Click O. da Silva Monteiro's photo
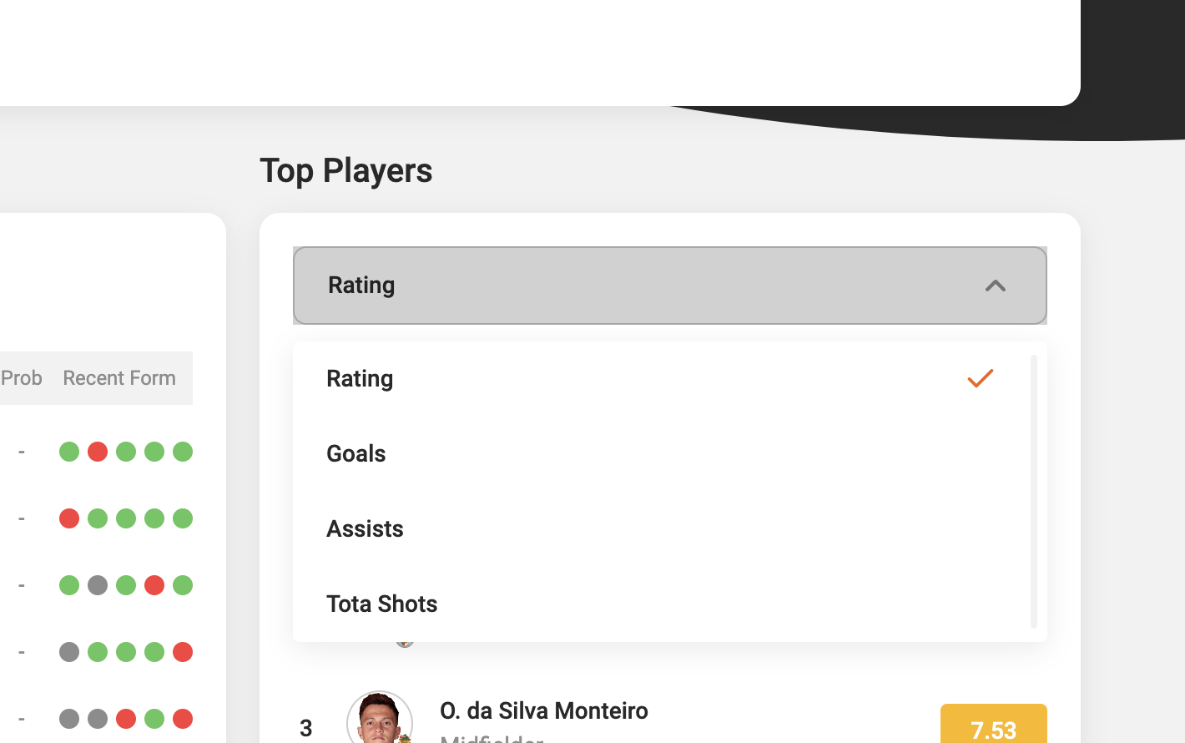 click(380, 720)
